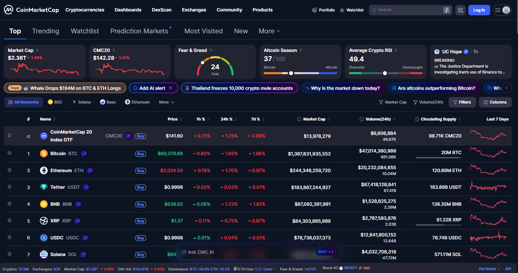Viewport: 518px width, 273px height.
Task: Open the Watchlist star link in the header
Action: pos(352,10)
